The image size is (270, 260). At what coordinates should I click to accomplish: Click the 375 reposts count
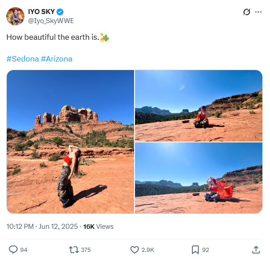[86, 250]
